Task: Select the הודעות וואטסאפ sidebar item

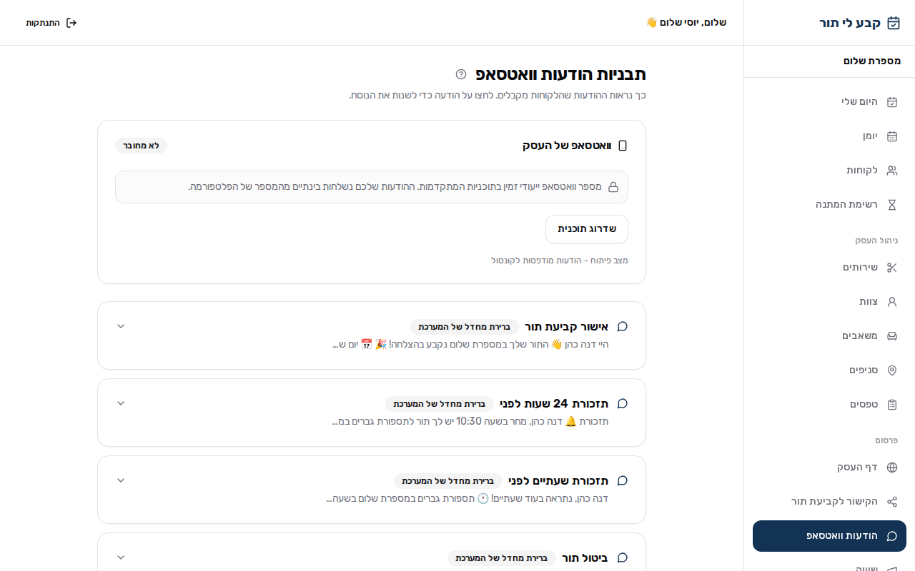Action: 829,536
